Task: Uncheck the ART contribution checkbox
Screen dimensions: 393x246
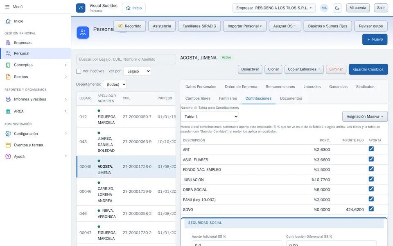Action: pos(371,149)
